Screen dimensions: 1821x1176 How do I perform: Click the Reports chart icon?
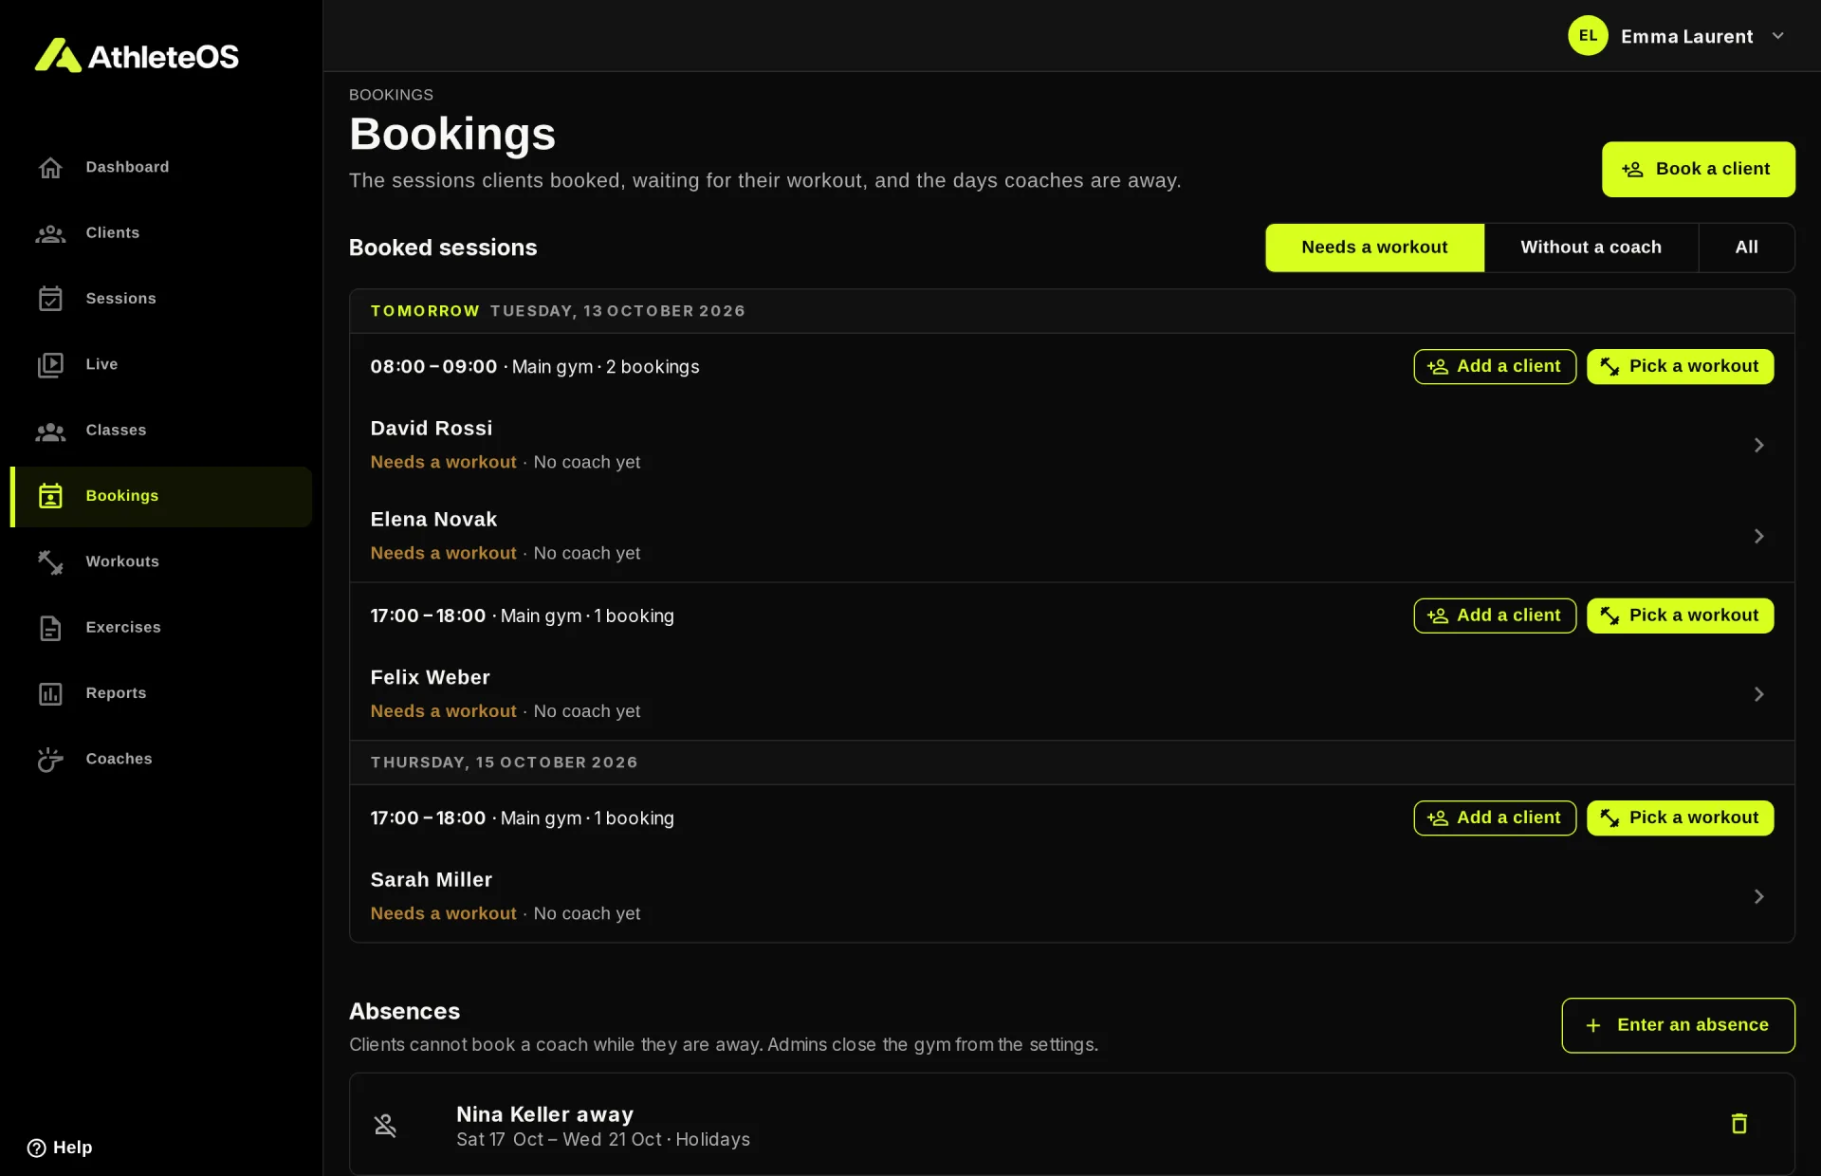pyautogui.click(x=50, y=693)
